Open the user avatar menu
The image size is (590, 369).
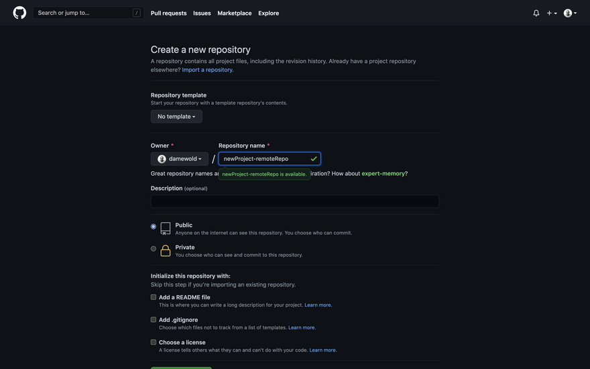(570, 13)
